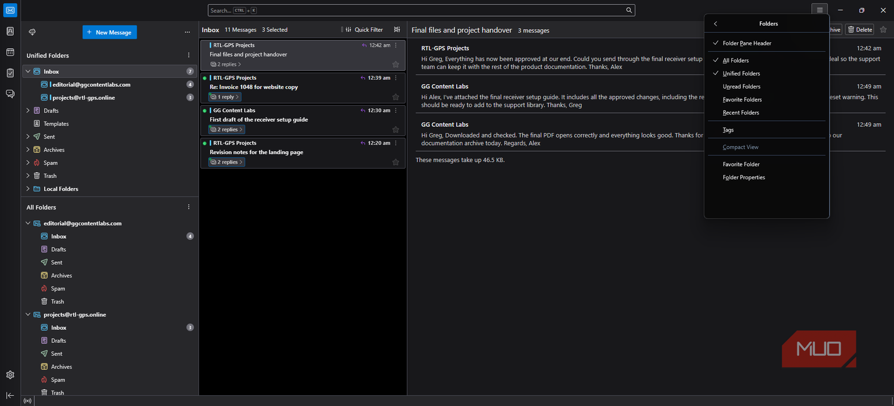Open options for the 12:42 am message

[396, 45]
